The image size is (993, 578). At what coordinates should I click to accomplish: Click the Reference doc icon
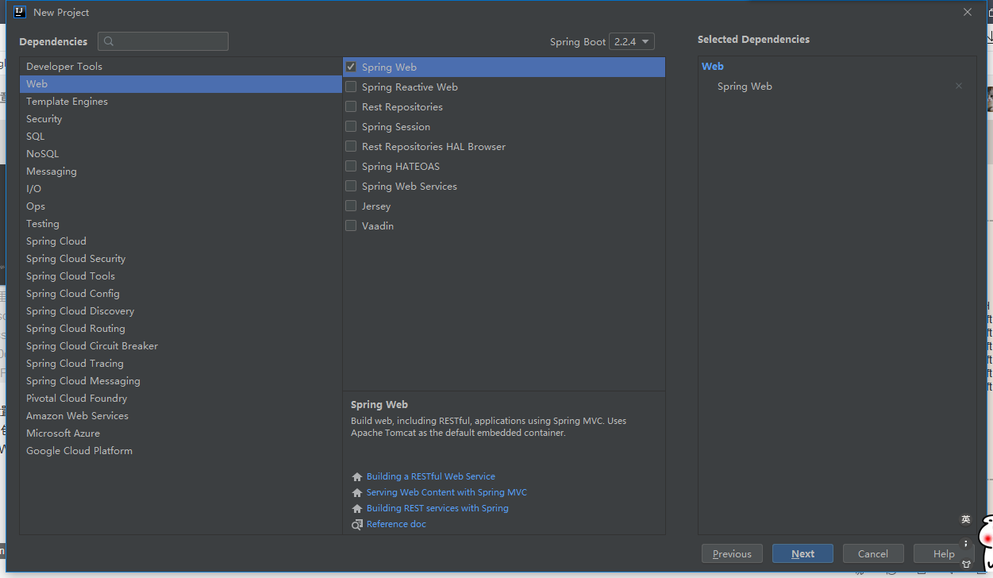(x=357, y=525)
